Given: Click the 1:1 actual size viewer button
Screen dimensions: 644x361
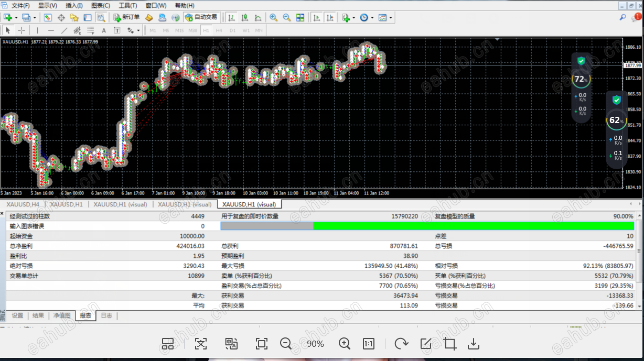Looking at the screenshot, I should pyautogui.click(x=369, y=344).
